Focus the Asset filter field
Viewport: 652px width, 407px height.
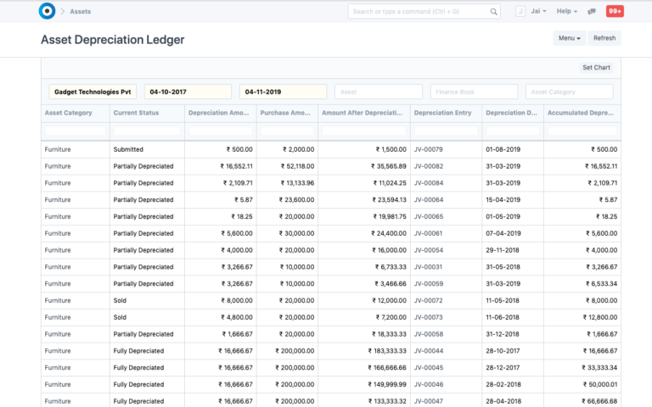[379, 92]
